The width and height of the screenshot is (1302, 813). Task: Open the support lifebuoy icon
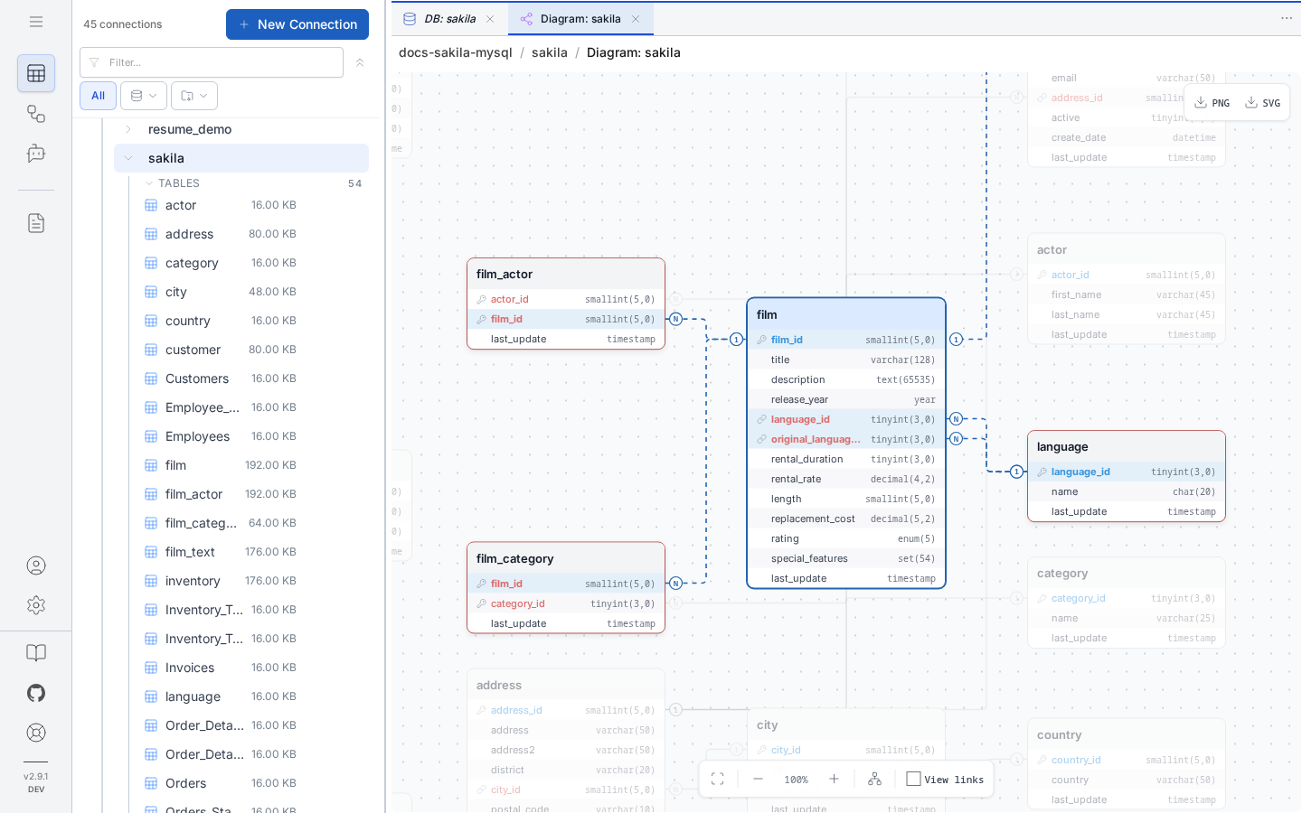(x=36, y=733)
